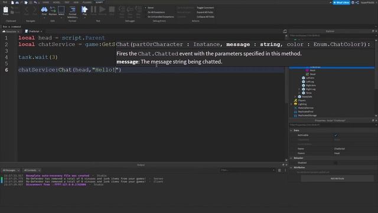Viewport: 378px width, 213px height.
Task: Switch to the Baseplate document tab
Action: coord(11,31)
